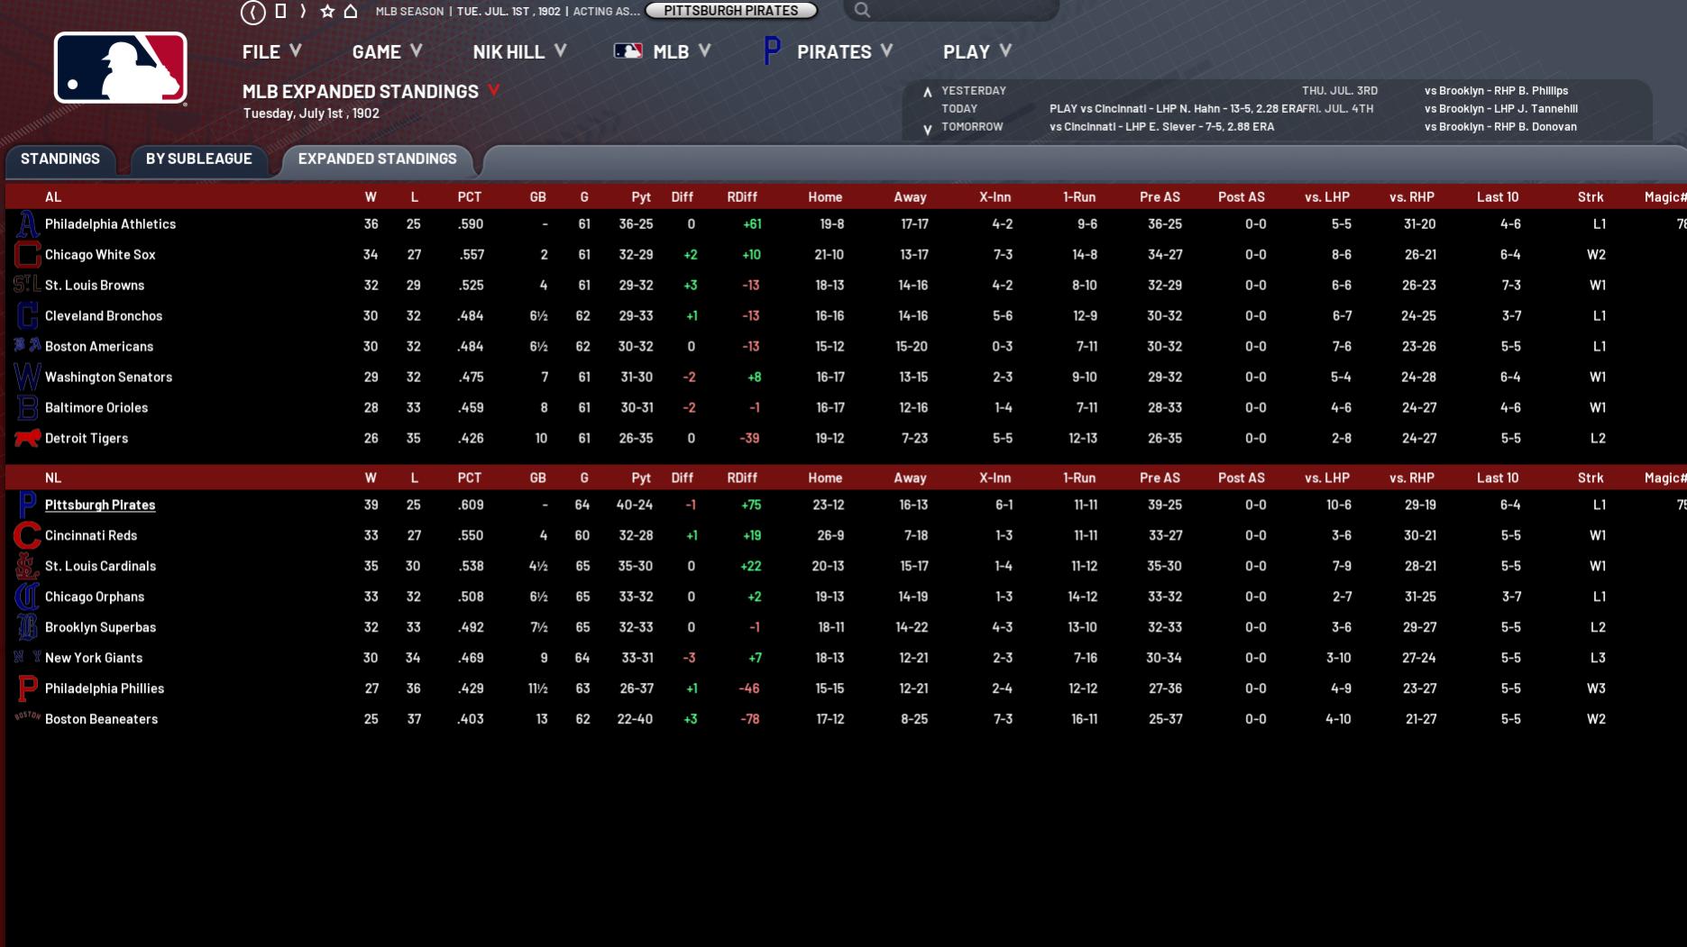1687x947 pixels.
Task: Click the Detroit Tigers team logo
Action: coord(27,439)
